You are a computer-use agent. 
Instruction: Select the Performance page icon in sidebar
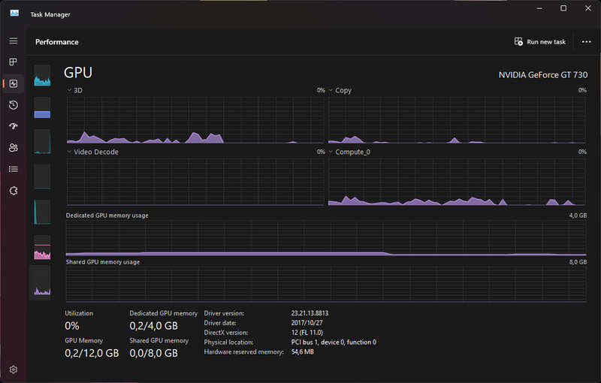tap(14, 83)
